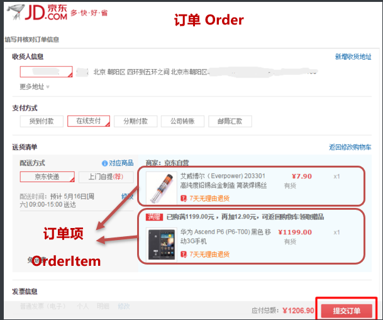Select the highlighted recipient name box
The width and height of the screenshot is (383, 320).
(46, 72)
